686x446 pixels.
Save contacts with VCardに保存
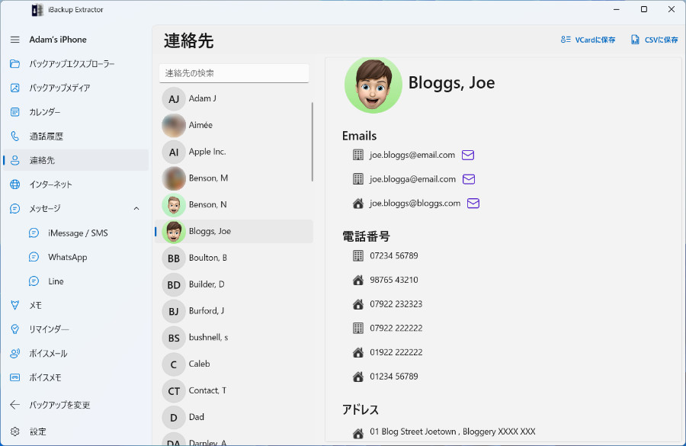588,40
